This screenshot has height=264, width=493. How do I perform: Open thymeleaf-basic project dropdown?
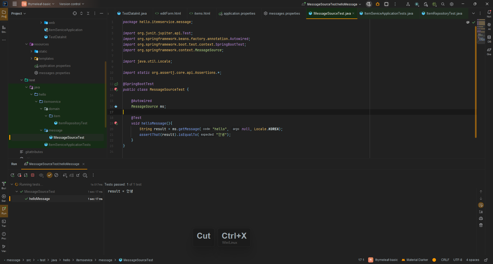(38, 4)
